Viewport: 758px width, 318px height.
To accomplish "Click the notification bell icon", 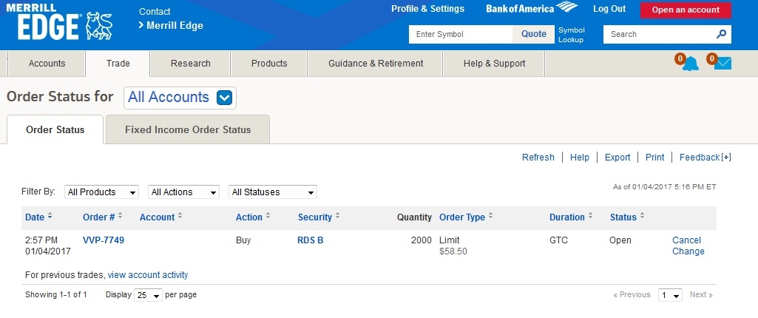I will pos(690,64).
